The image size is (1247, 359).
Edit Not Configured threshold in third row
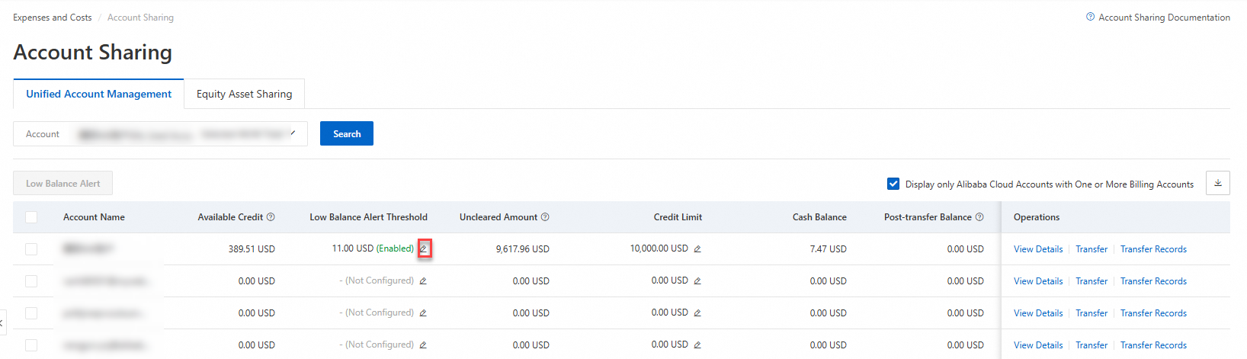pyautogui.click(x=423, y=313)
